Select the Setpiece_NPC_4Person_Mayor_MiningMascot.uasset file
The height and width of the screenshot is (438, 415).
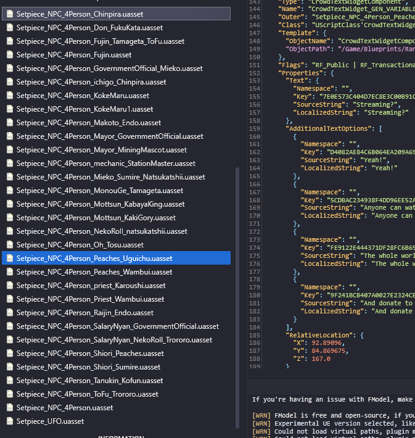point(101,150)
